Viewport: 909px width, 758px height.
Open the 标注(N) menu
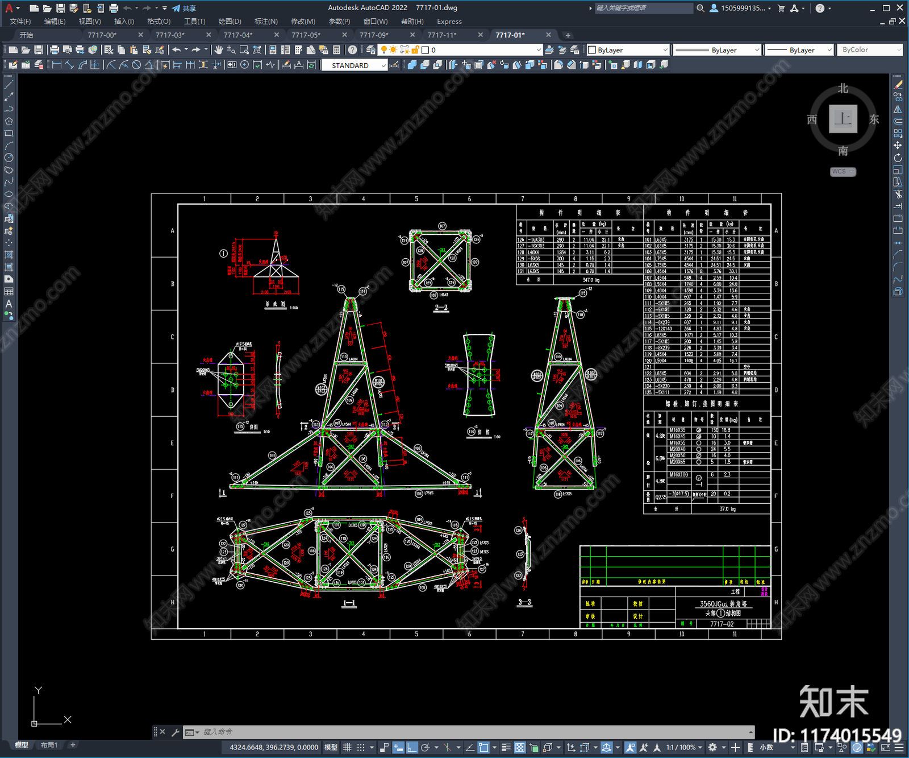[x=266, y=21]
